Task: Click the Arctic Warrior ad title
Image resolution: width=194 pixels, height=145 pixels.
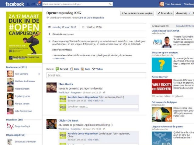Action: pyautogui.click(x=160, y=77)
